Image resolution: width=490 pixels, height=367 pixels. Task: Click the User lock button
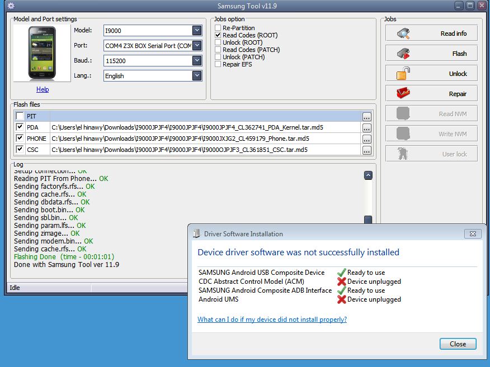point(431,154)
